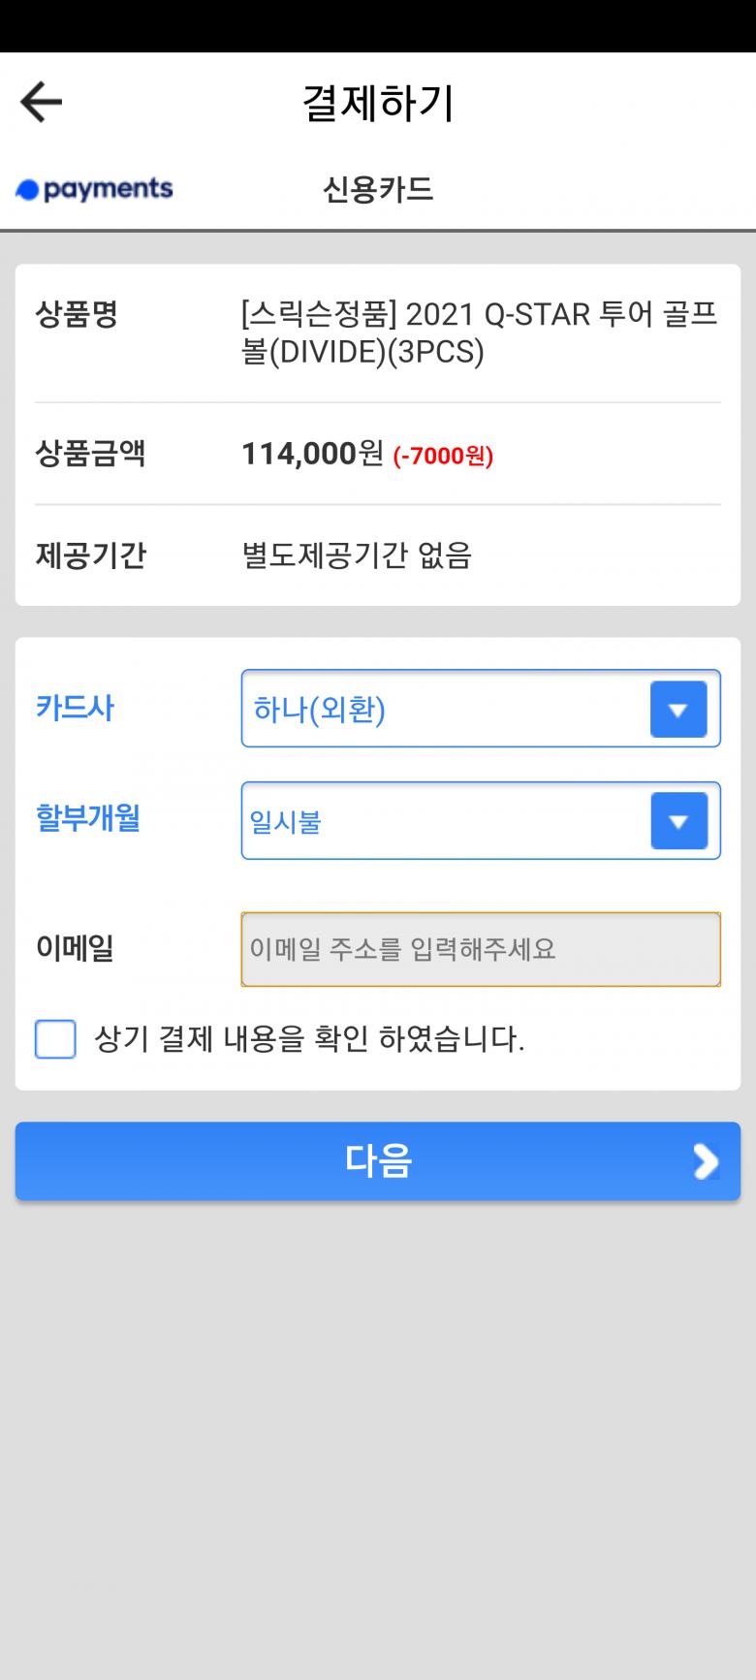Tap the back arrow icon
This screenshot has height=1680, width=756.
41,102
